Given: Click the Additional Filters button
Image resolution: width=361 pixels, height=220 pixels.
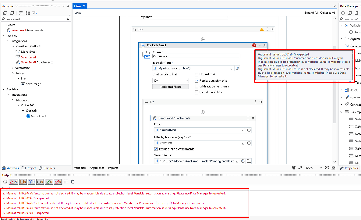Looking at the screenshot, I should (170, 86).
